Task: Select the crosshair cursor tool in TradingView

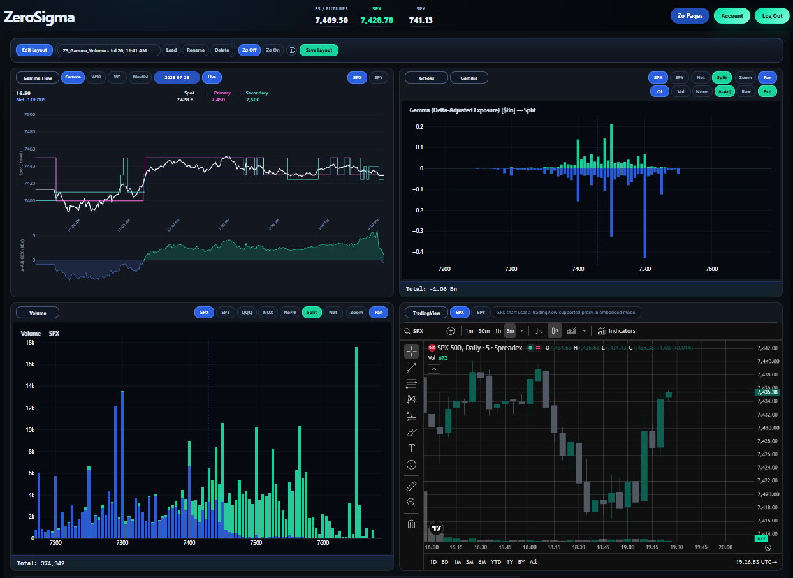Action: pos(411,351)
